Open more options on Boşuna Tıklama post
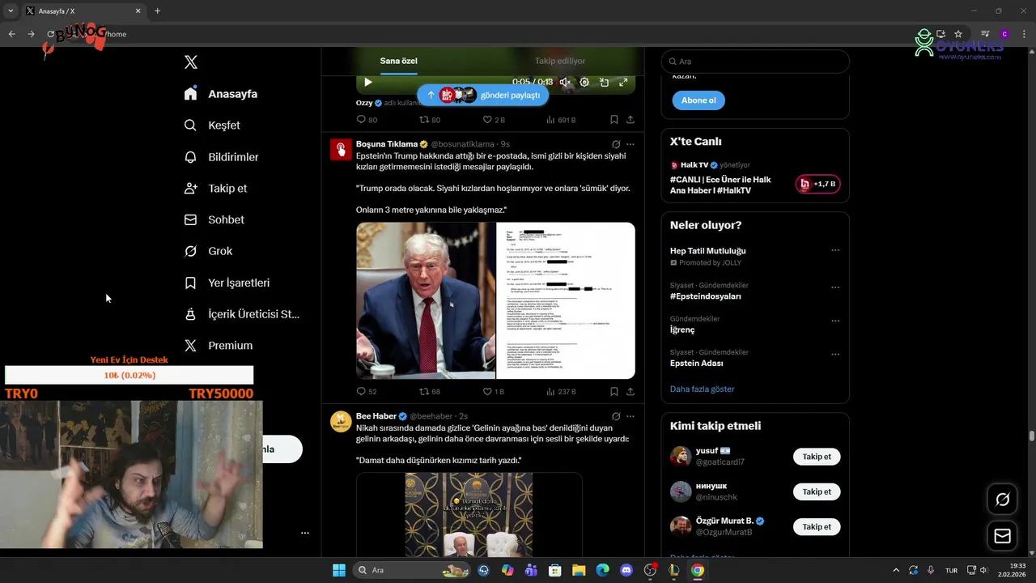Screen dimensions: 1036x583 tap(631, 144)
